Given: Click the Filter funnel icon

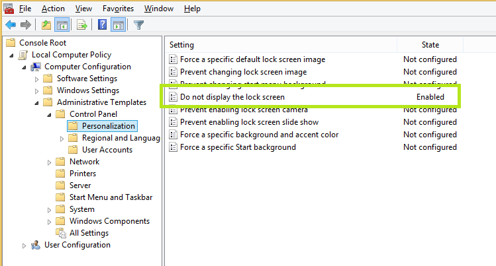Looking at the screenshot, I should click(x=139, y=25).
